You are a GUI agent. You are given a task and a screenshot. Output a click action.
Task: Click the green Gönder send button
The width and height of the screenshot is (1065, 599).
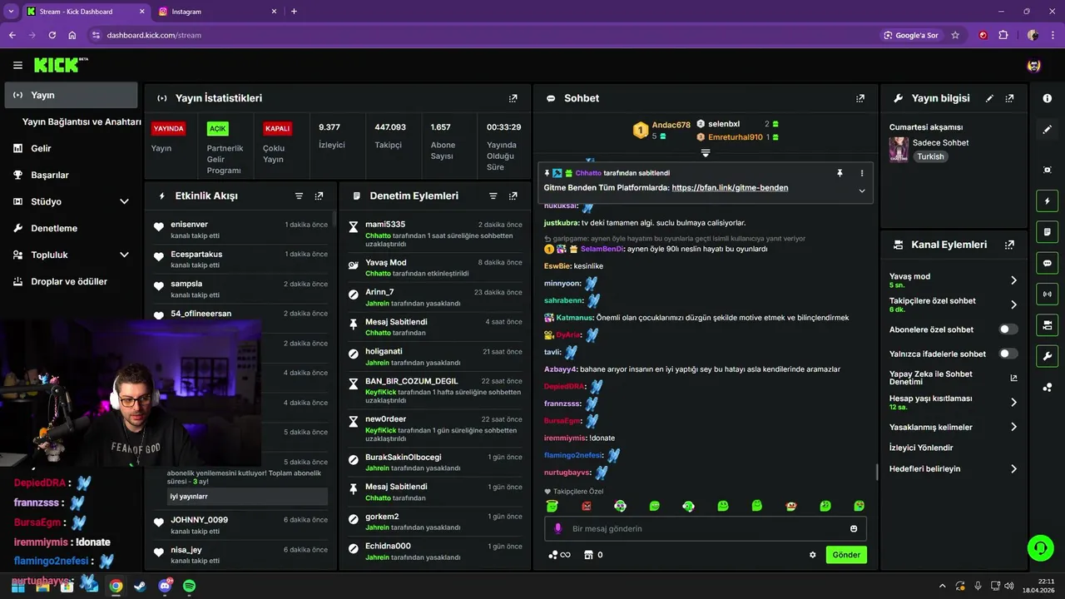pyautogui.click(x=846, y=555)
